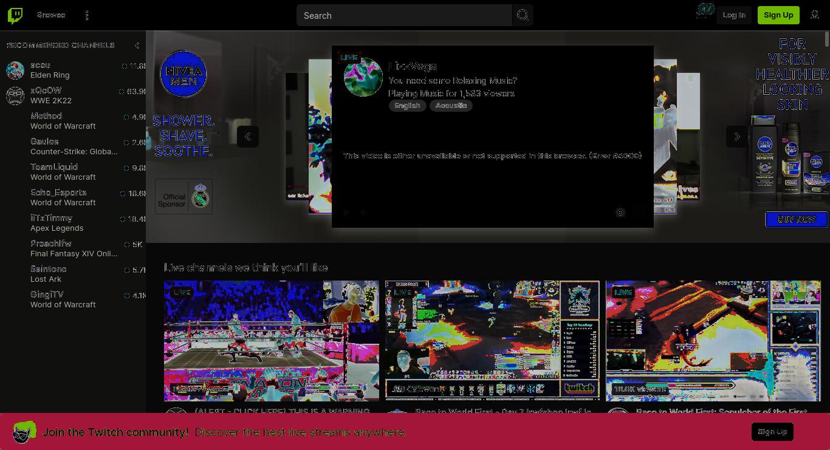Viewport: 830px width, 450px height.
Task: Click the search magnifier button
Action: [523, 15]
